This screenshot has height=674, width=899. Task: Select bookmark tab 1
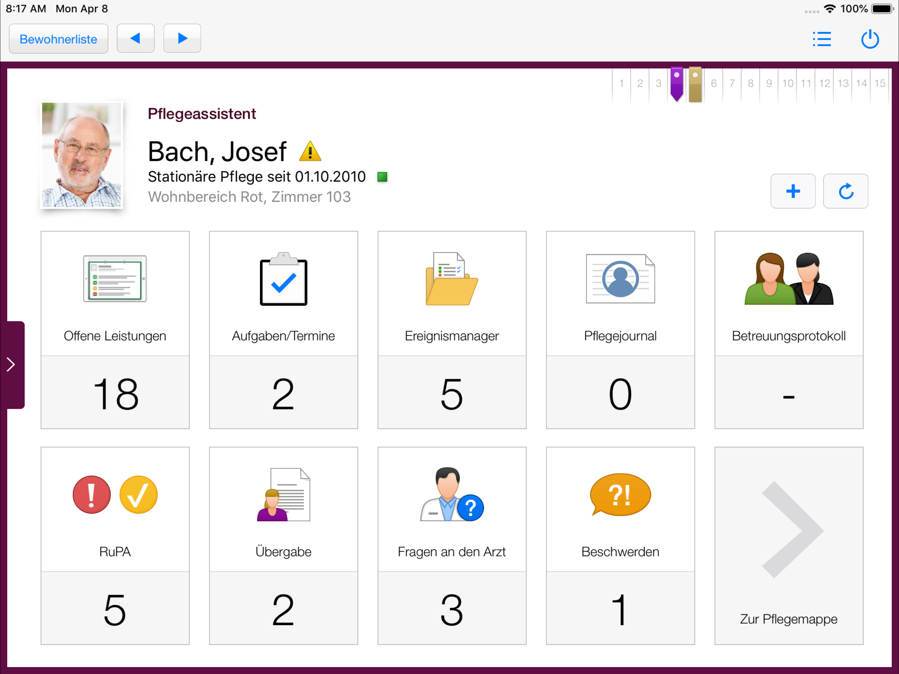pos(621,84)
